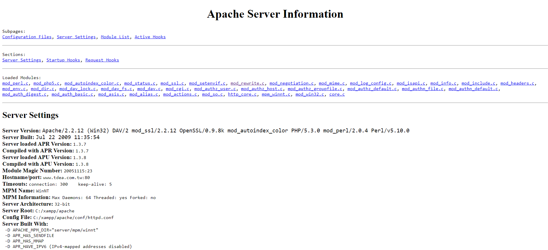Open the Module List subpage
The image size is (548, 250).
tap(115, 37)
